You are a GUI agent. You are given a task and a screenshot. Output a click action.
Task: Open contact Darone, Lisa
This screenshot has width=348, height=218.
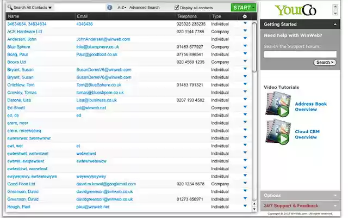pyautogui.click(x=19, y=100)
